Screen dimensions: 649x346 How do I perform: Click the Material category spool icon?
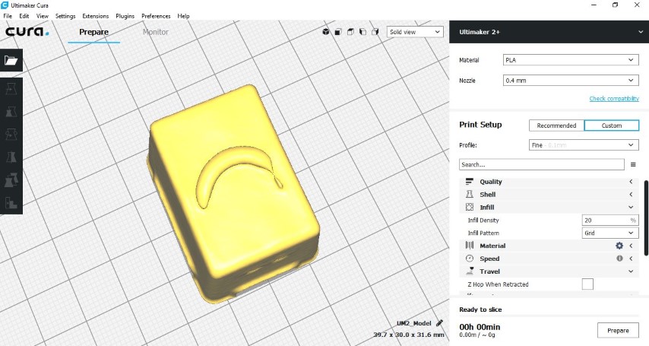tap(470, 246)
